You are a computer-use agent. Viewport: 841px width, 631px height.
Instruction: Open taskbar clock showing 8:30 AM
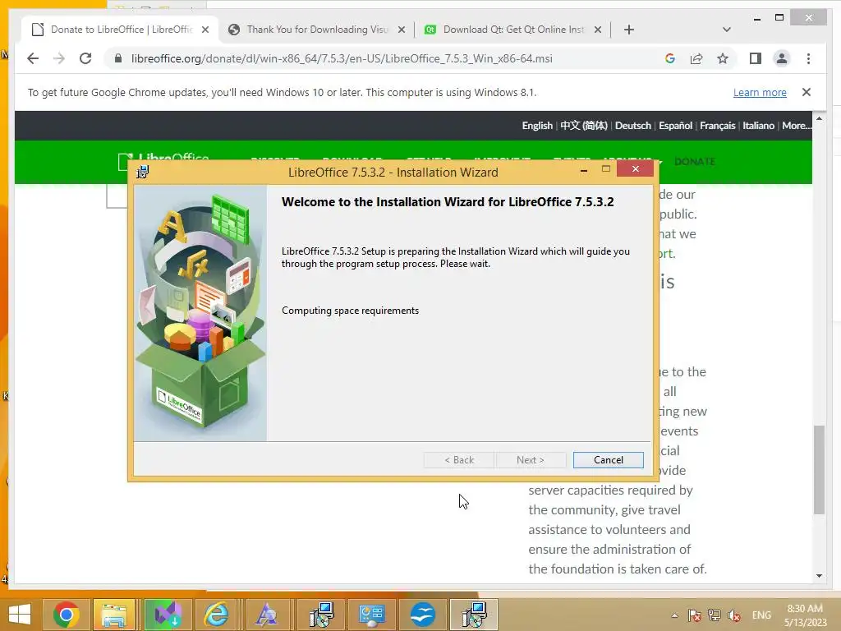click(x=805, y=615)
